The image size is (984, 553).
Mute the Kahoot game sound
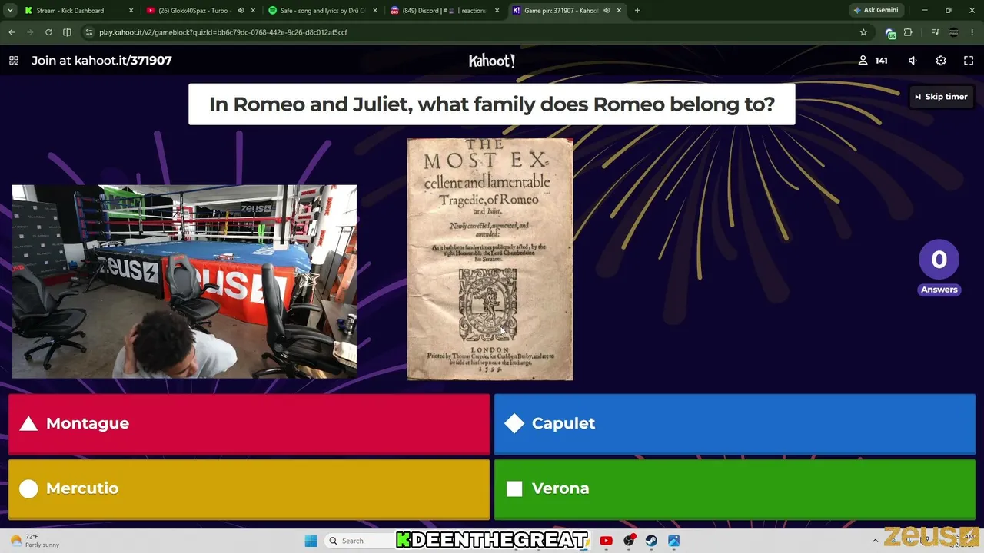[x=913, y=61]
